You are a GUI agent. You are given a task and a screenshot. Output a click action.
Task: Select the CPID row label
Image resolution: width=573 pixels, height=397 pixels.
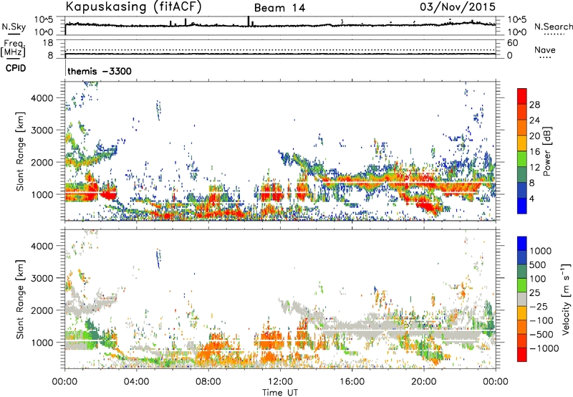pos(16,68)
